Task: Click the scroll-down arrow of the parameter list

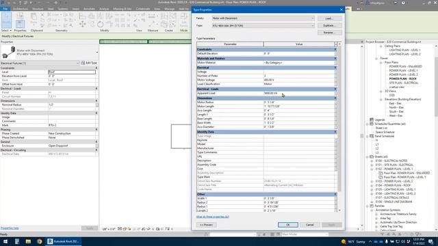Action: pos(339,210)
